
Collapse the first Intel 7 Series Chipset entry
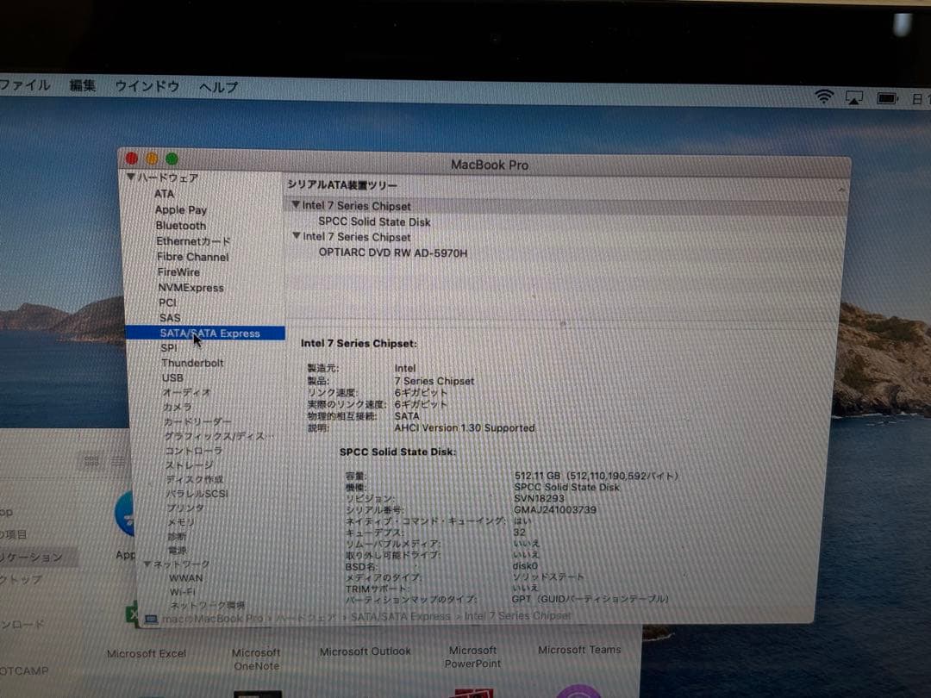[x=297, y=205]
